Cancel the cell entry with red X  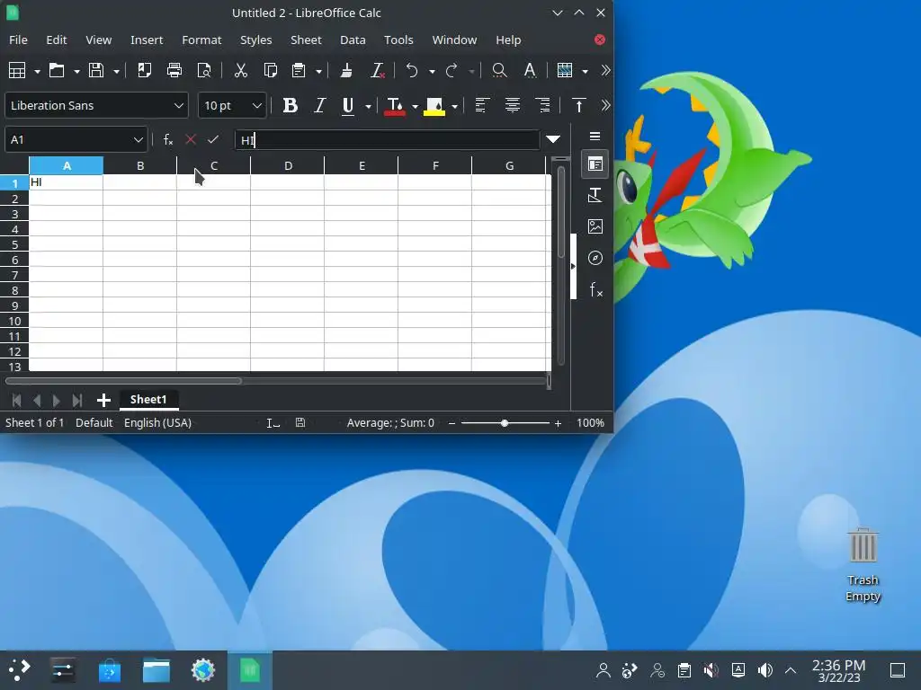coord(191,139)
